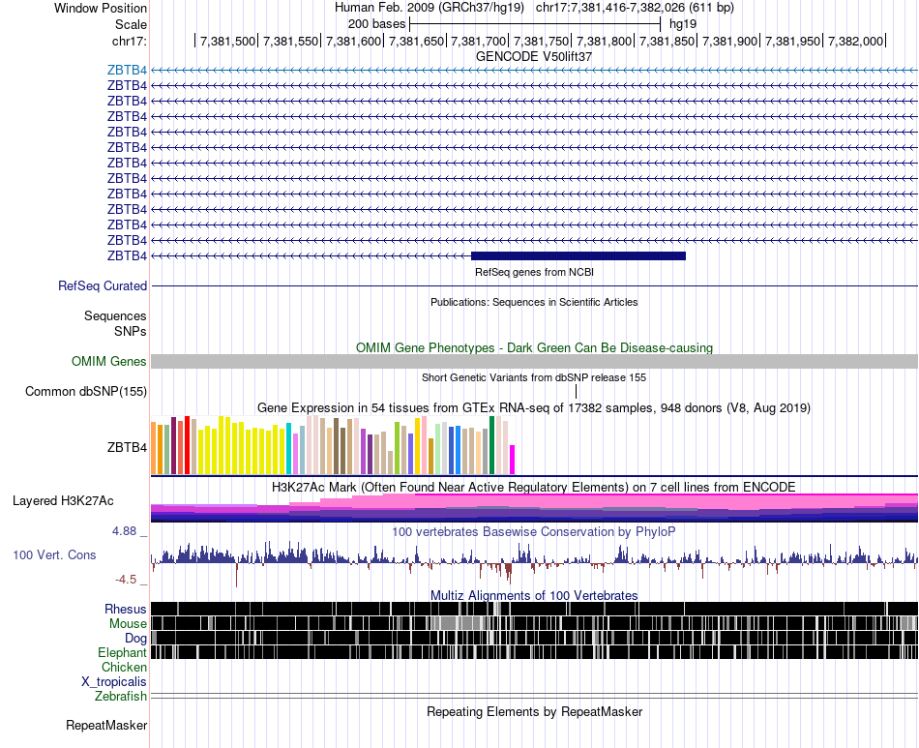Select the Layered H3K27Ac track label
The image size is (919, 748).
[63, 500]
